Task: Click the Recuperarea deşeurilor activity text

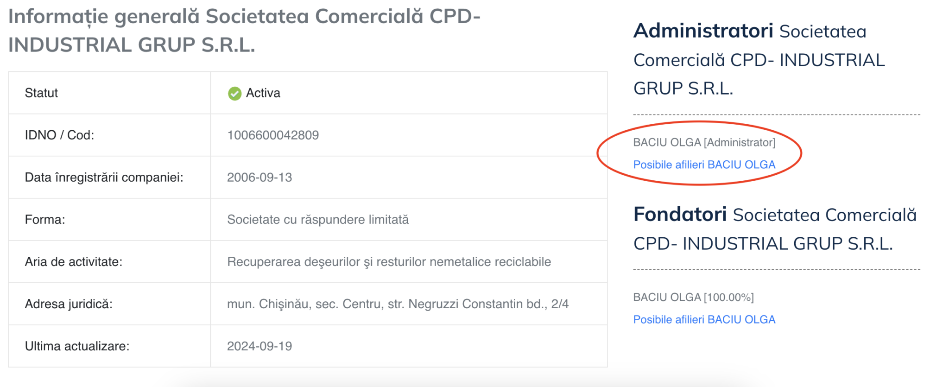Action: click(389, 262)
